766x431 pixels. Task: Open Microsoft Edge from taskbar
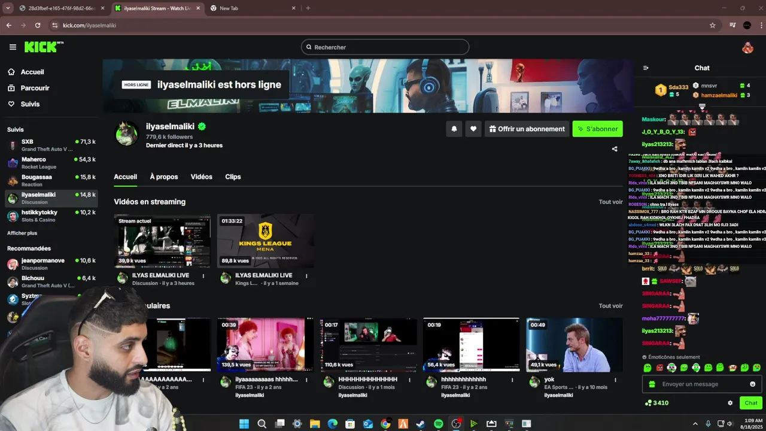coord(333,424)
